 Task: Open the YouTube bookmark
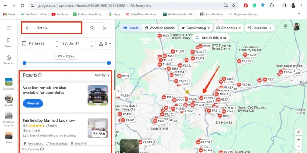pos(60,14)
